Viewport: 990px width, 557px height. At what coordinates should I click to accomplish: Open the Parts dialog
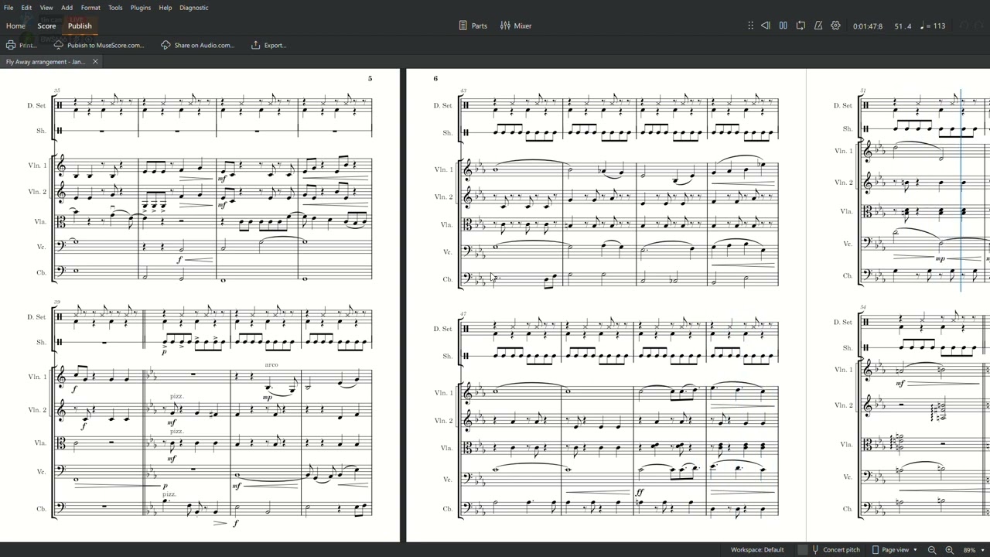click(473, 26)
